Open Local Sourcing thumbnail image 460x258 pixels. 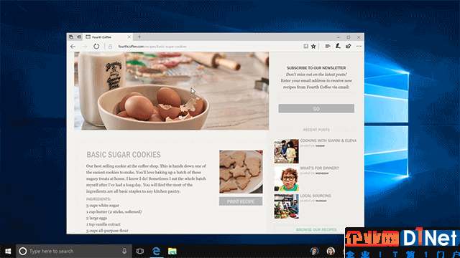286,206
